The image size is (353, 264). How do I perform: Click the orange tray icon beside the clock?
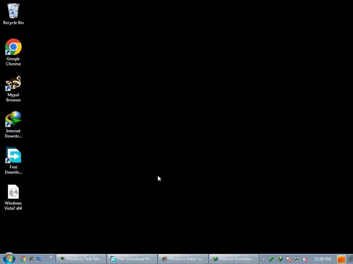tap(341, 259)
